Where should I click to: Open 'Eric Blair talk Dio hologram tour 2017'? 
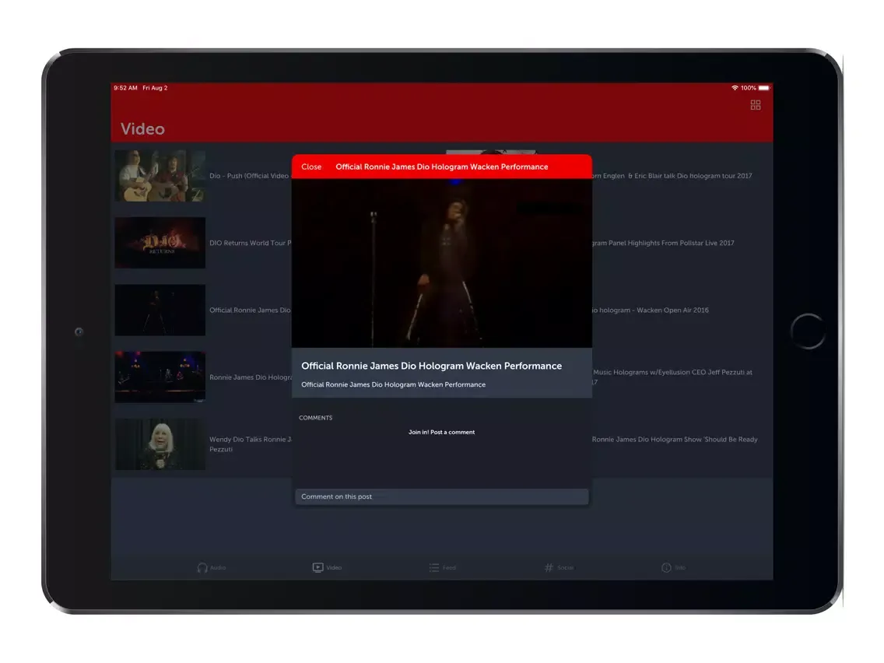point(672,176)
